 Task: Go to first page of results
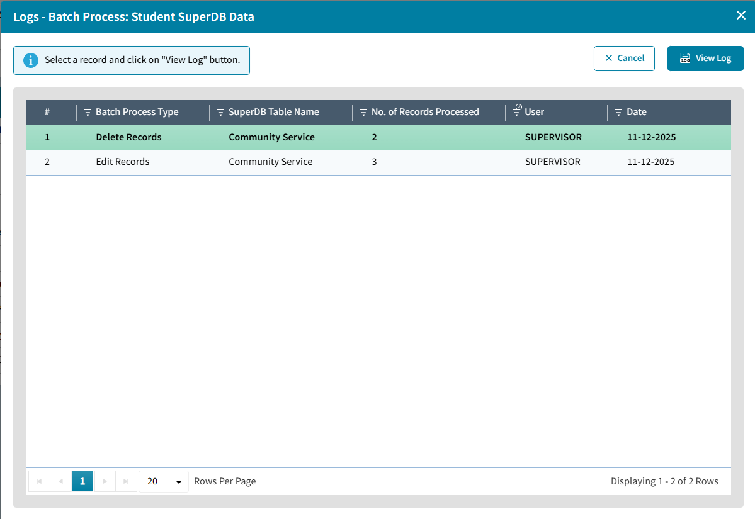[x=39, y=481]
